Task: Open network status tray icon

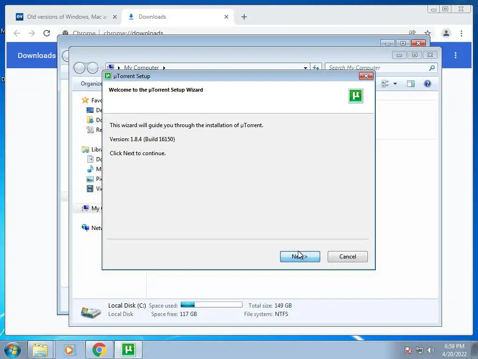Action: click(x=420, y=350)
